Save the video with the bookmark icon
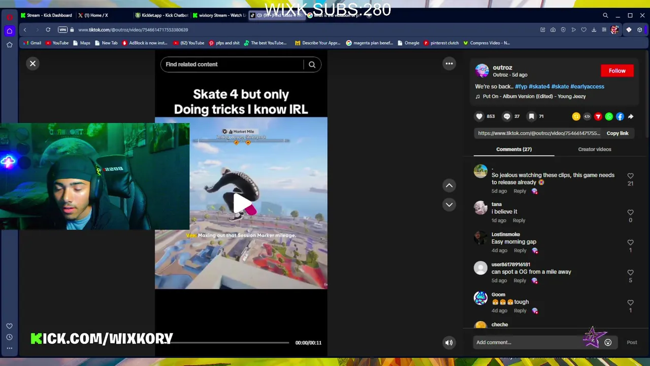The height and width of the screenshot is (366, 650). [531, 116]
